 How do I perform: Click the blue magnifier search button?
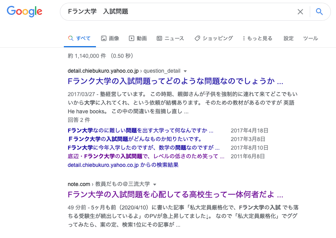[319, 12]
